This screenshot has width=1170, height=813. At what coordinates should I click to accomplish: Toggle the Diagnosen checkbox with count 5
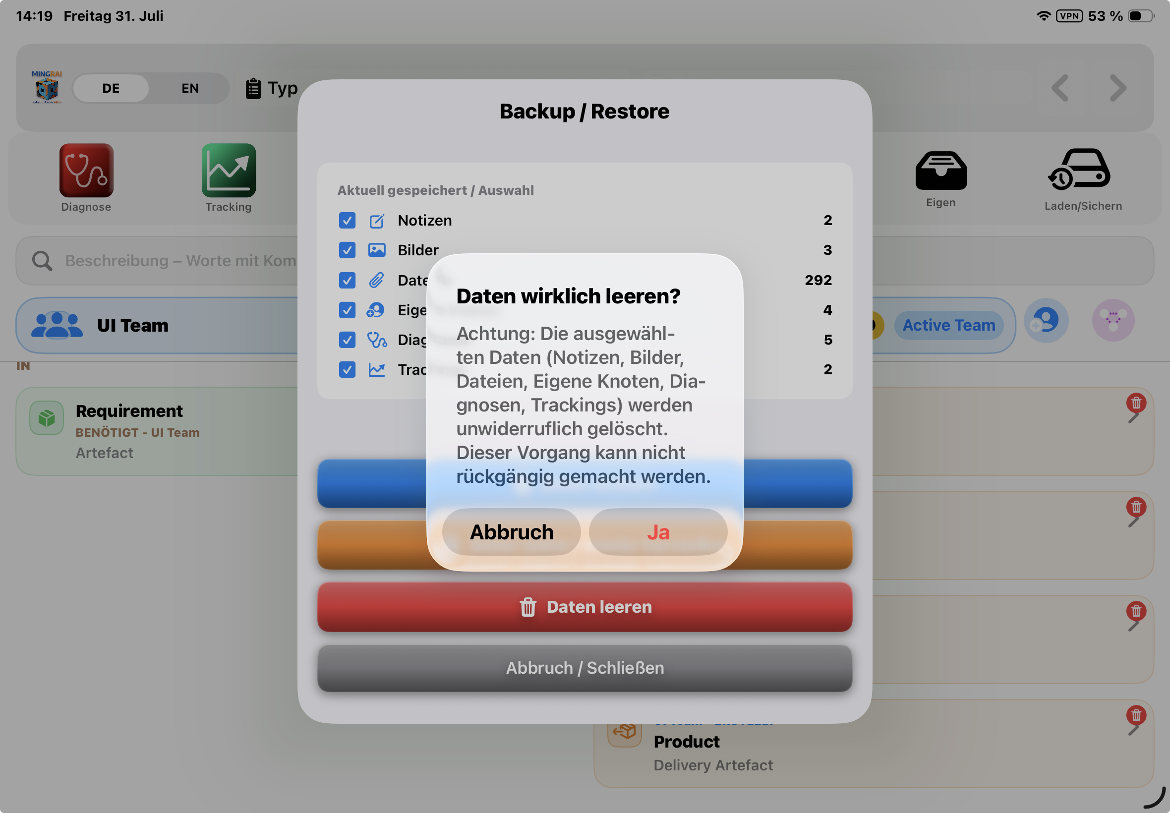(347, 340)
